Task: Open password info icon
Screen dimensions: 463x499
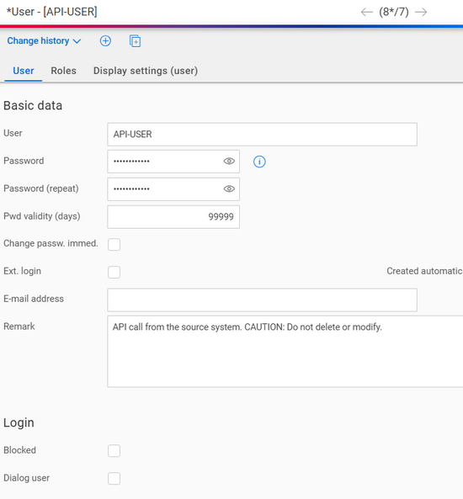Action: pyautogui.click(x=259, y=162)
